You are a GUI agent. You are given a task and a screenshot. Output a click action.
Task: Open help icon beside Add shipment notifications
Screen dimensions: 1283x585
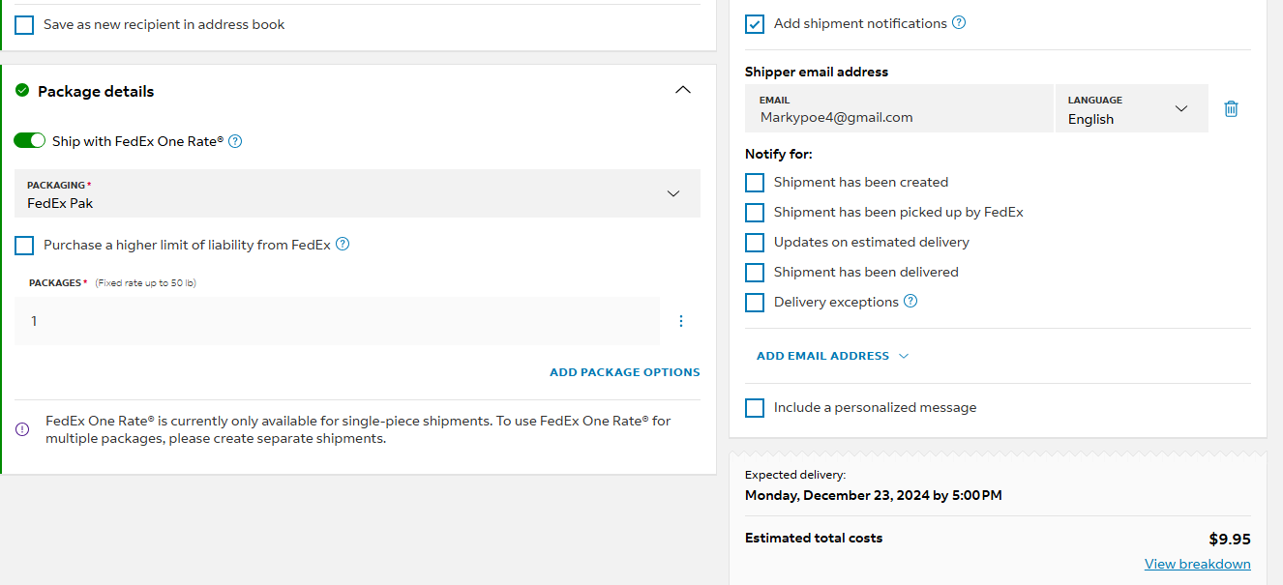tap(959, 22)
